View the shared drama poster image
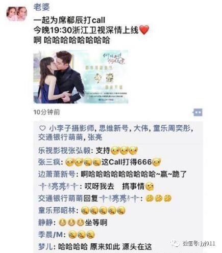This screenshot has height=253, width=222. point(81,77)
